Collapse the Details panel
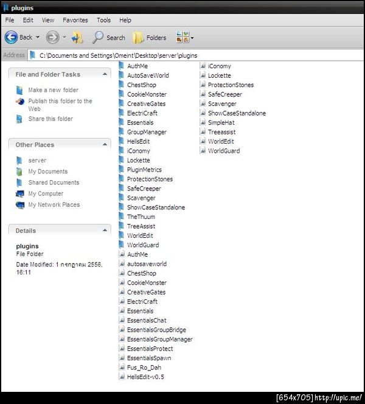Screen dimensions: 365x404 pos(105,231)
